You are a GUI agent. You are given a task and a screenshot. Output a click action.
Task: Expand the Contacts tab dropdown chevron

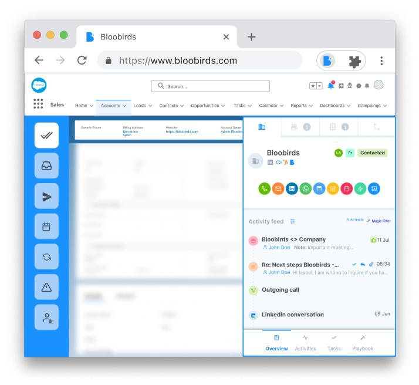(182, 106)
